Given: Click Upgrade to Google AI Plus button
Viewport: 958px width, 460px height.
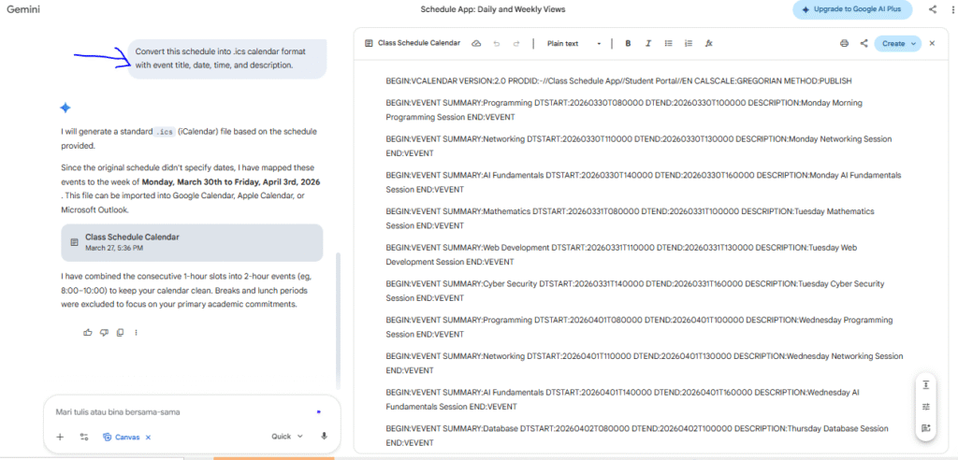Looking at the screenshot, I should pos(853,9).
